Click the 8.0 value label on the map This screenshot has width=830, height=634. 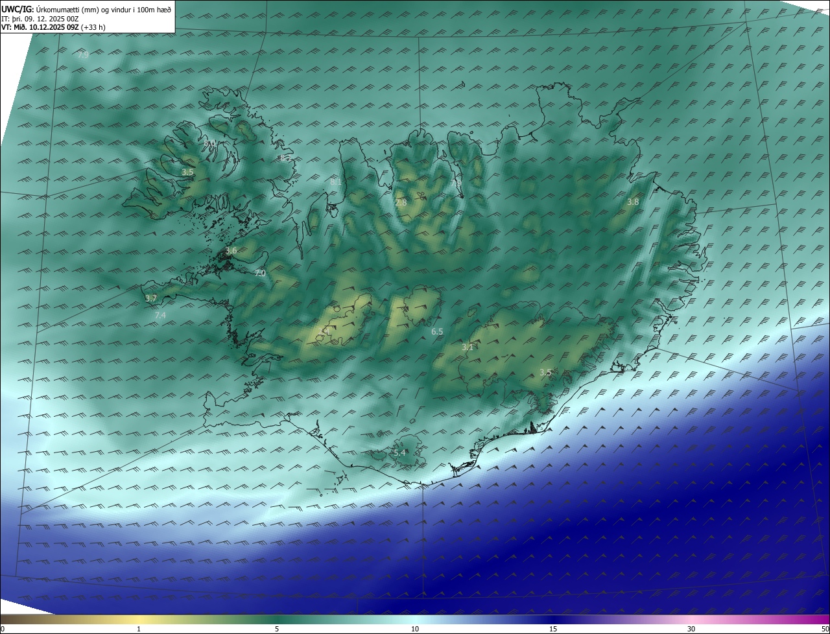pyautogui.click(x=209, y=143)
